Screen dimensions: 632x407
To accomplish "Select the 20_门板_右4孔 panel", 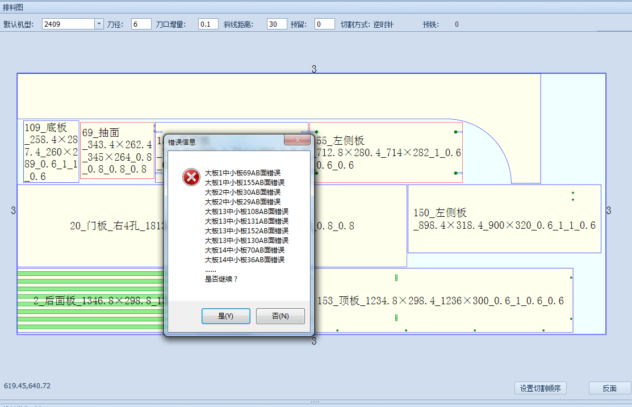I will 91,226.
